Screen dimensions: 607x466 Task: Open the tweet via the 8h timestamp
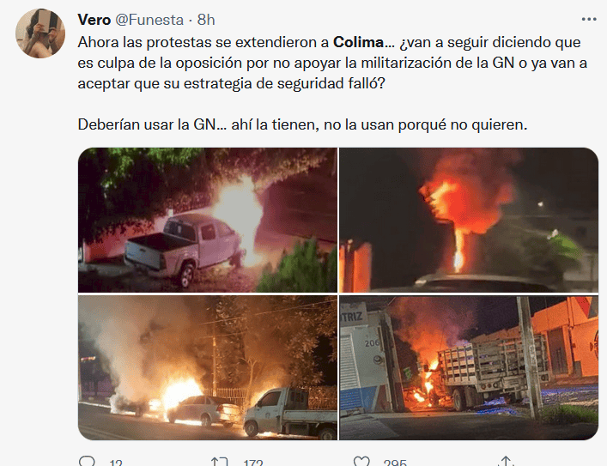click(x=206, y=20)
